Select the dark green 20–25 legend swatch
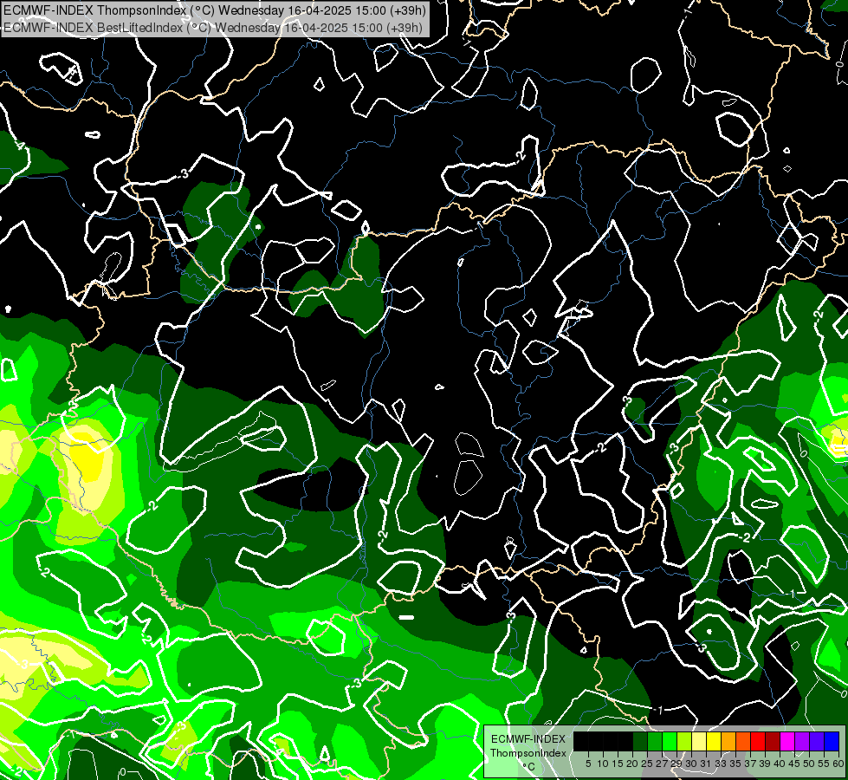 tap(640, 742)
